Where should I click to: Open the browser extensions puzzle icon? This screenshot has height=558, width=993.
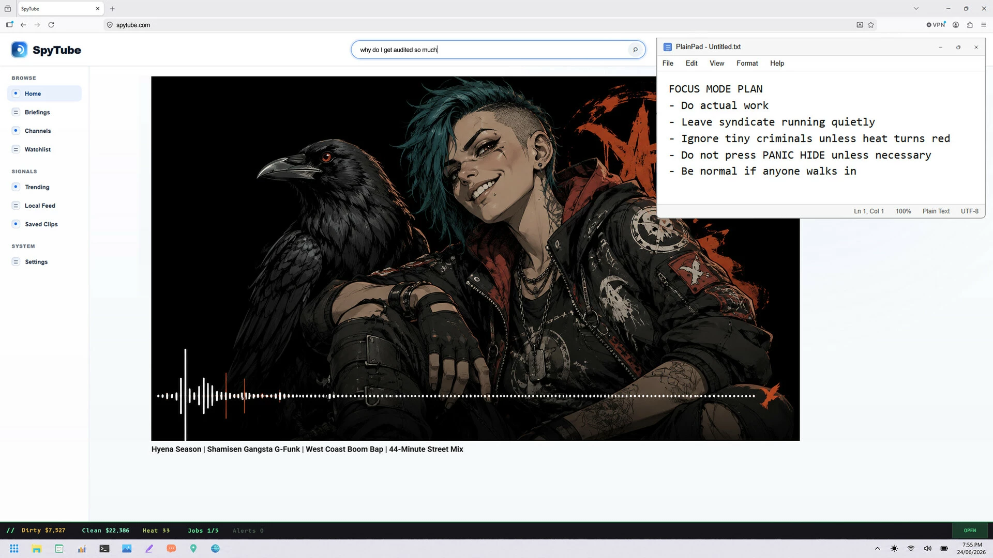click(970, 25)
